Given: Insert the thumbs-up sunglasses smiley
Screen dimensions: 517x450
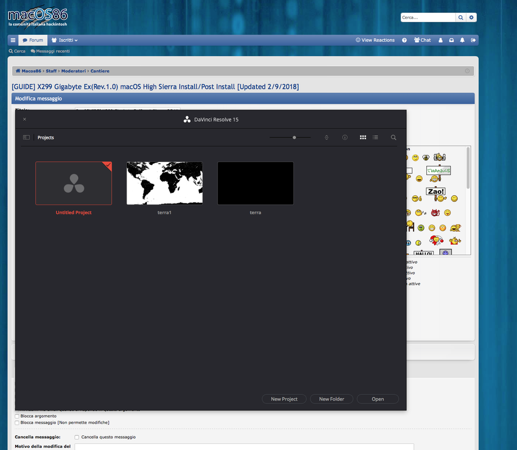Looking at the screenshot, I should click(x=417, y=199).
